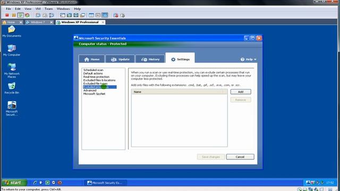Open Microsoft Security Essentials desktop shortcut

click(x=12, y=108)
